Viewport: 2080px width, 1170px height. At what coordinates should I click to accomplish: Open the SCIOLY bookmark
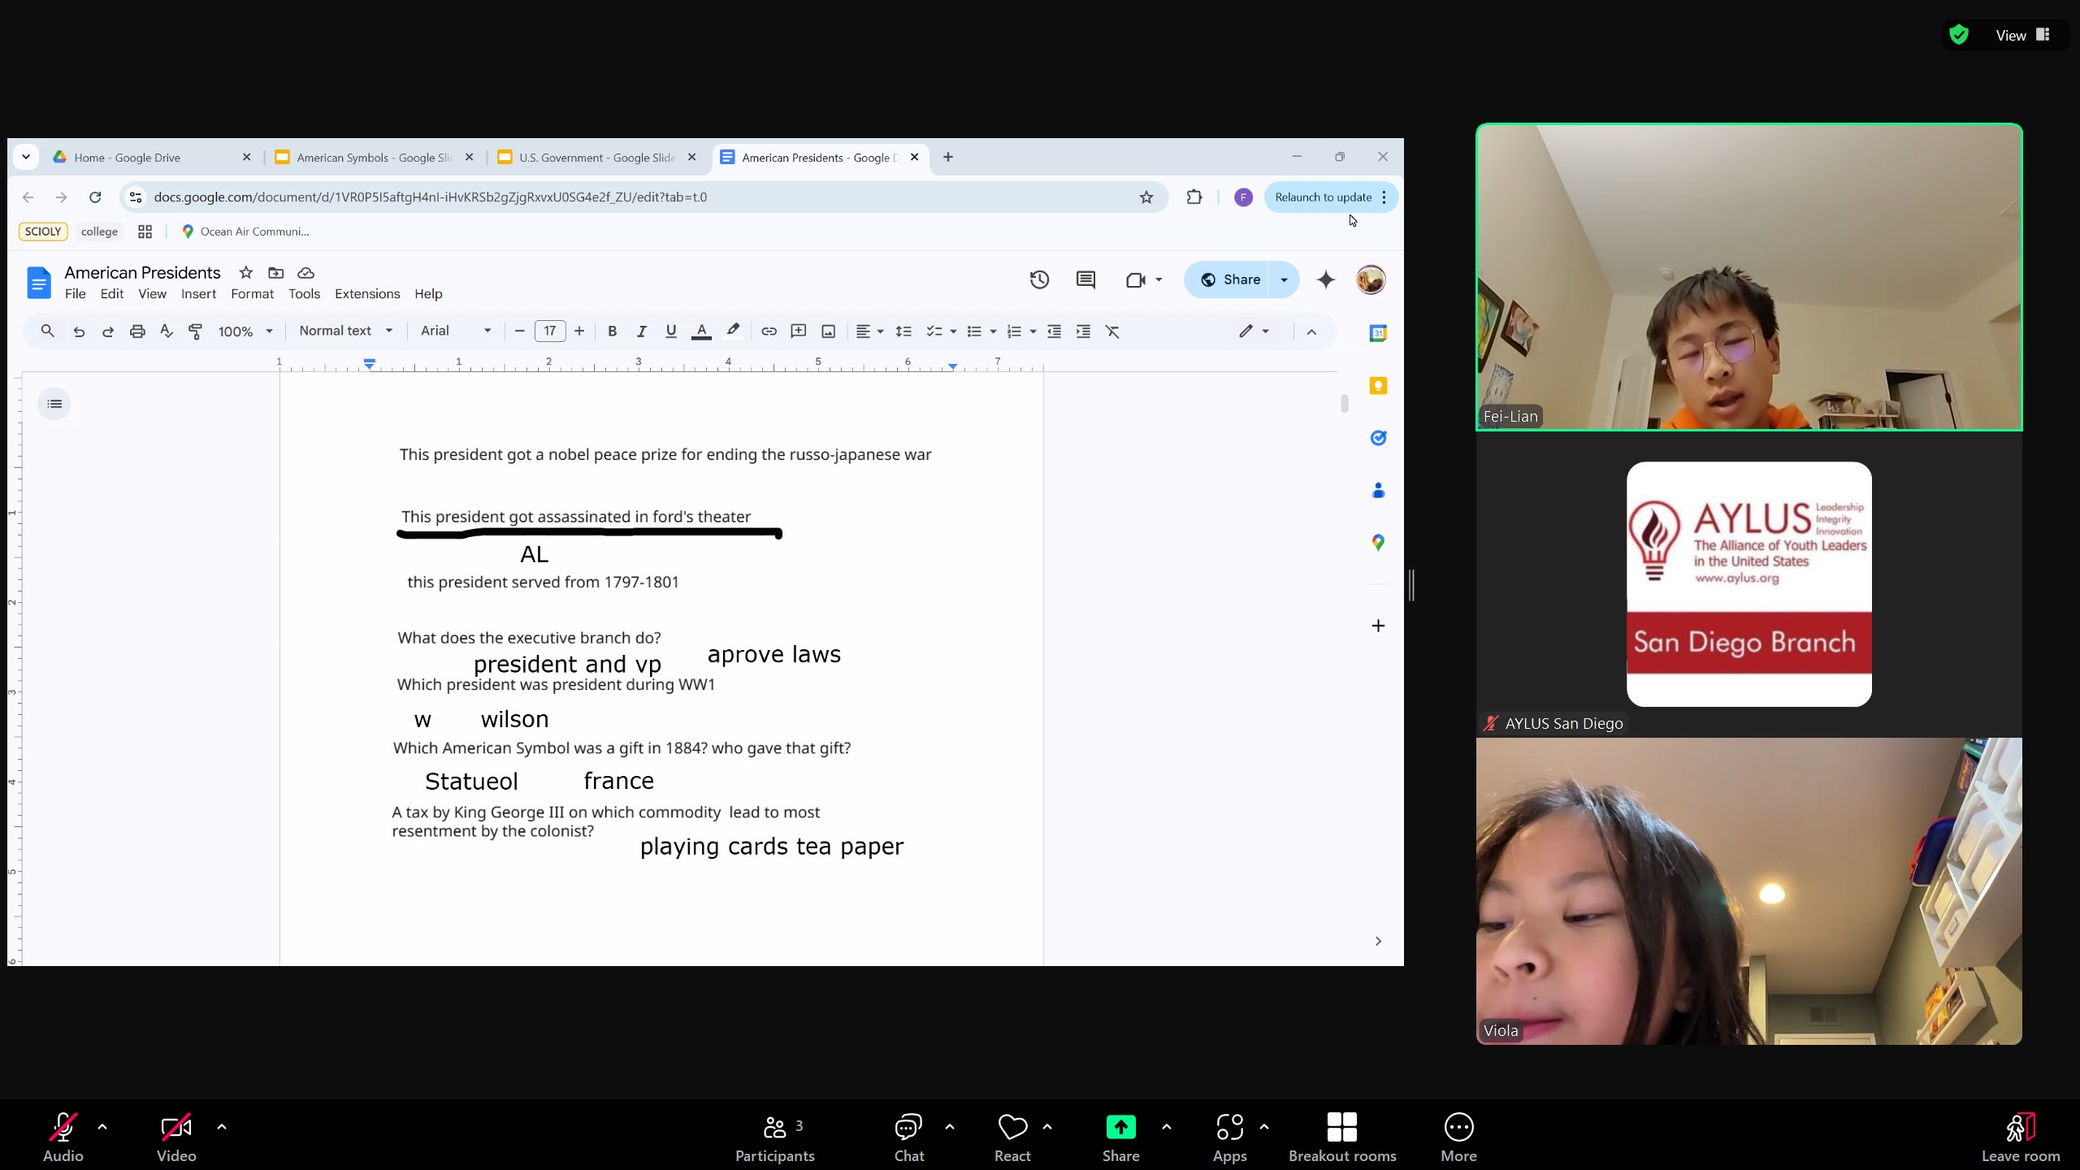43,232
